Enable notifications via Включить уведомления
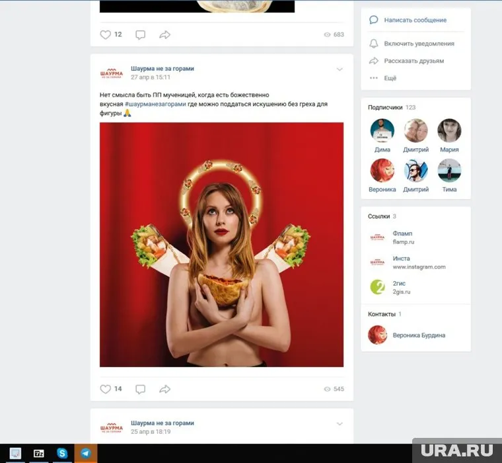The height and width of the screenshot is (463, 502). pos(420,44)
